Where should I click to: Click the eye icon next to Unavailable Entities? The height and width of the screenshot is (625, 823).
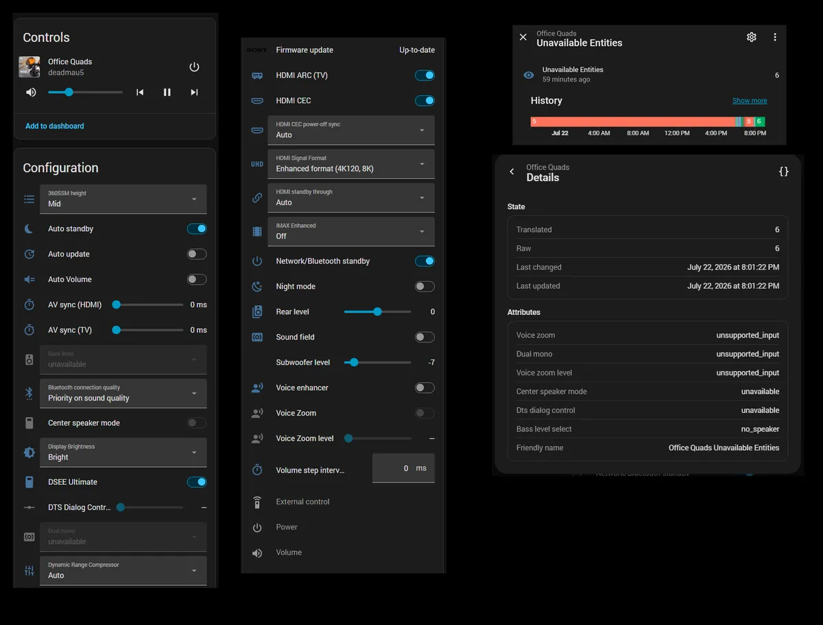529,75
